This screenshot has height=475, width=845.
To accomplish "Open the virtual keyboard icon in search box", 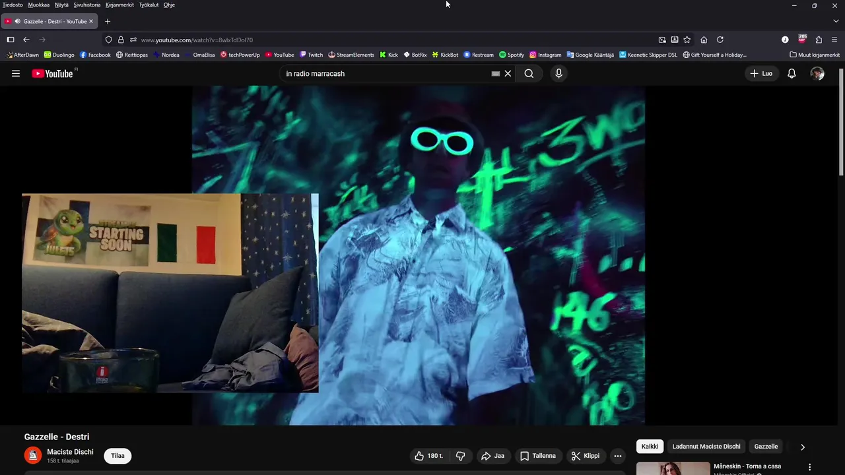I will (496, 74).
